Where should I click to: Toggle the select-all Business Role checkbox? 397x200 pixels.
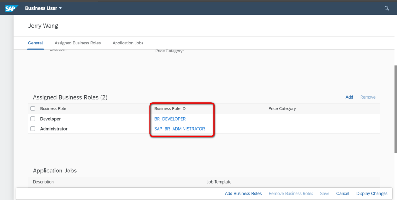click(x=33, y=108)
